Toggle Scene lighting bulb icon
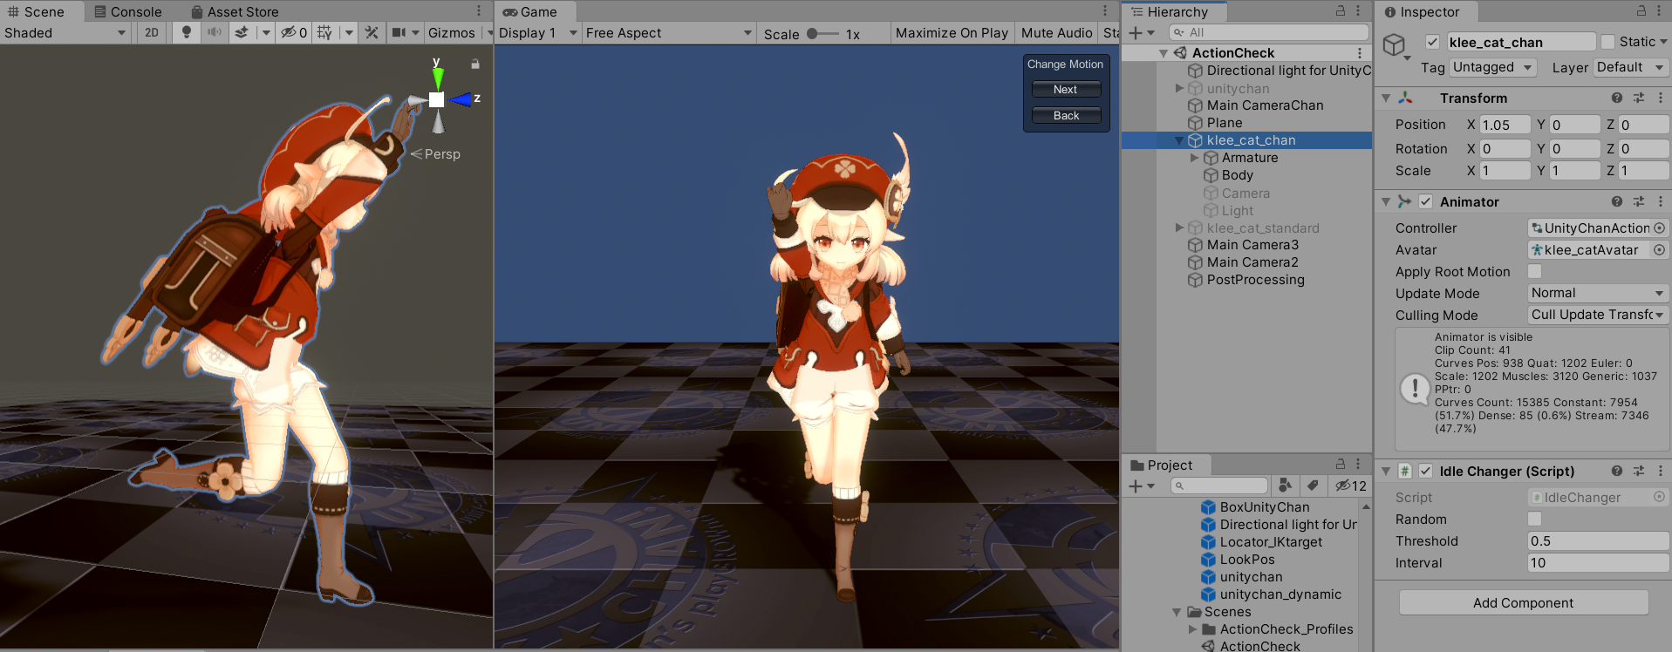Image resolution: width=1672 pixels, height=652 pixels. coord(186,32)
